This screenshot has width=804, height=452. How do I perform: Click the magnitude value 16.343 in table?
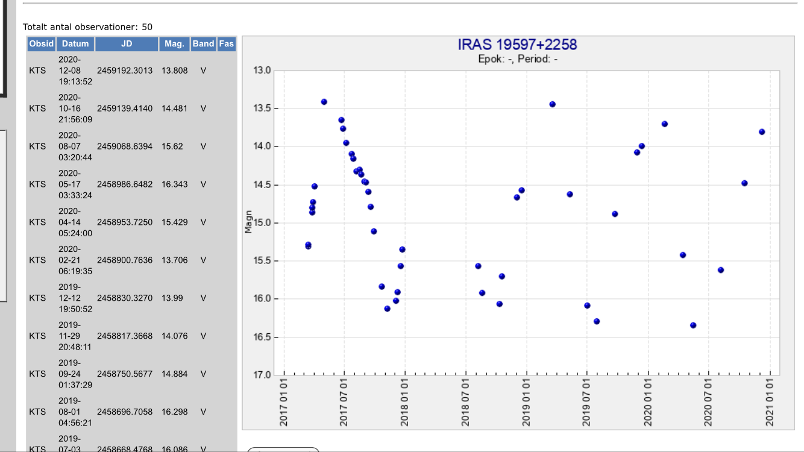(174, 184)
